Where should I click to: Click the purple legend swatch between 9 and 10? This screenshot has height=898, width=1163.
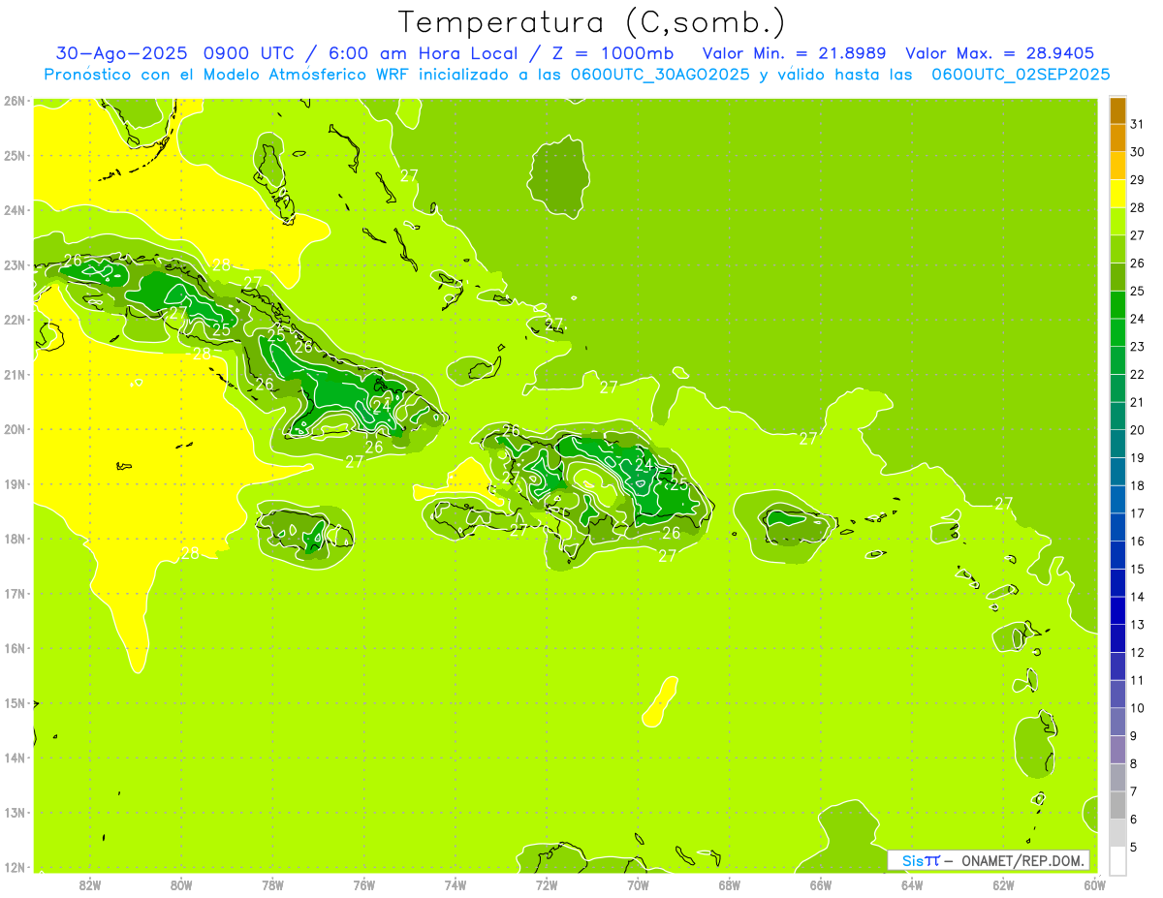pos(1117,723)
